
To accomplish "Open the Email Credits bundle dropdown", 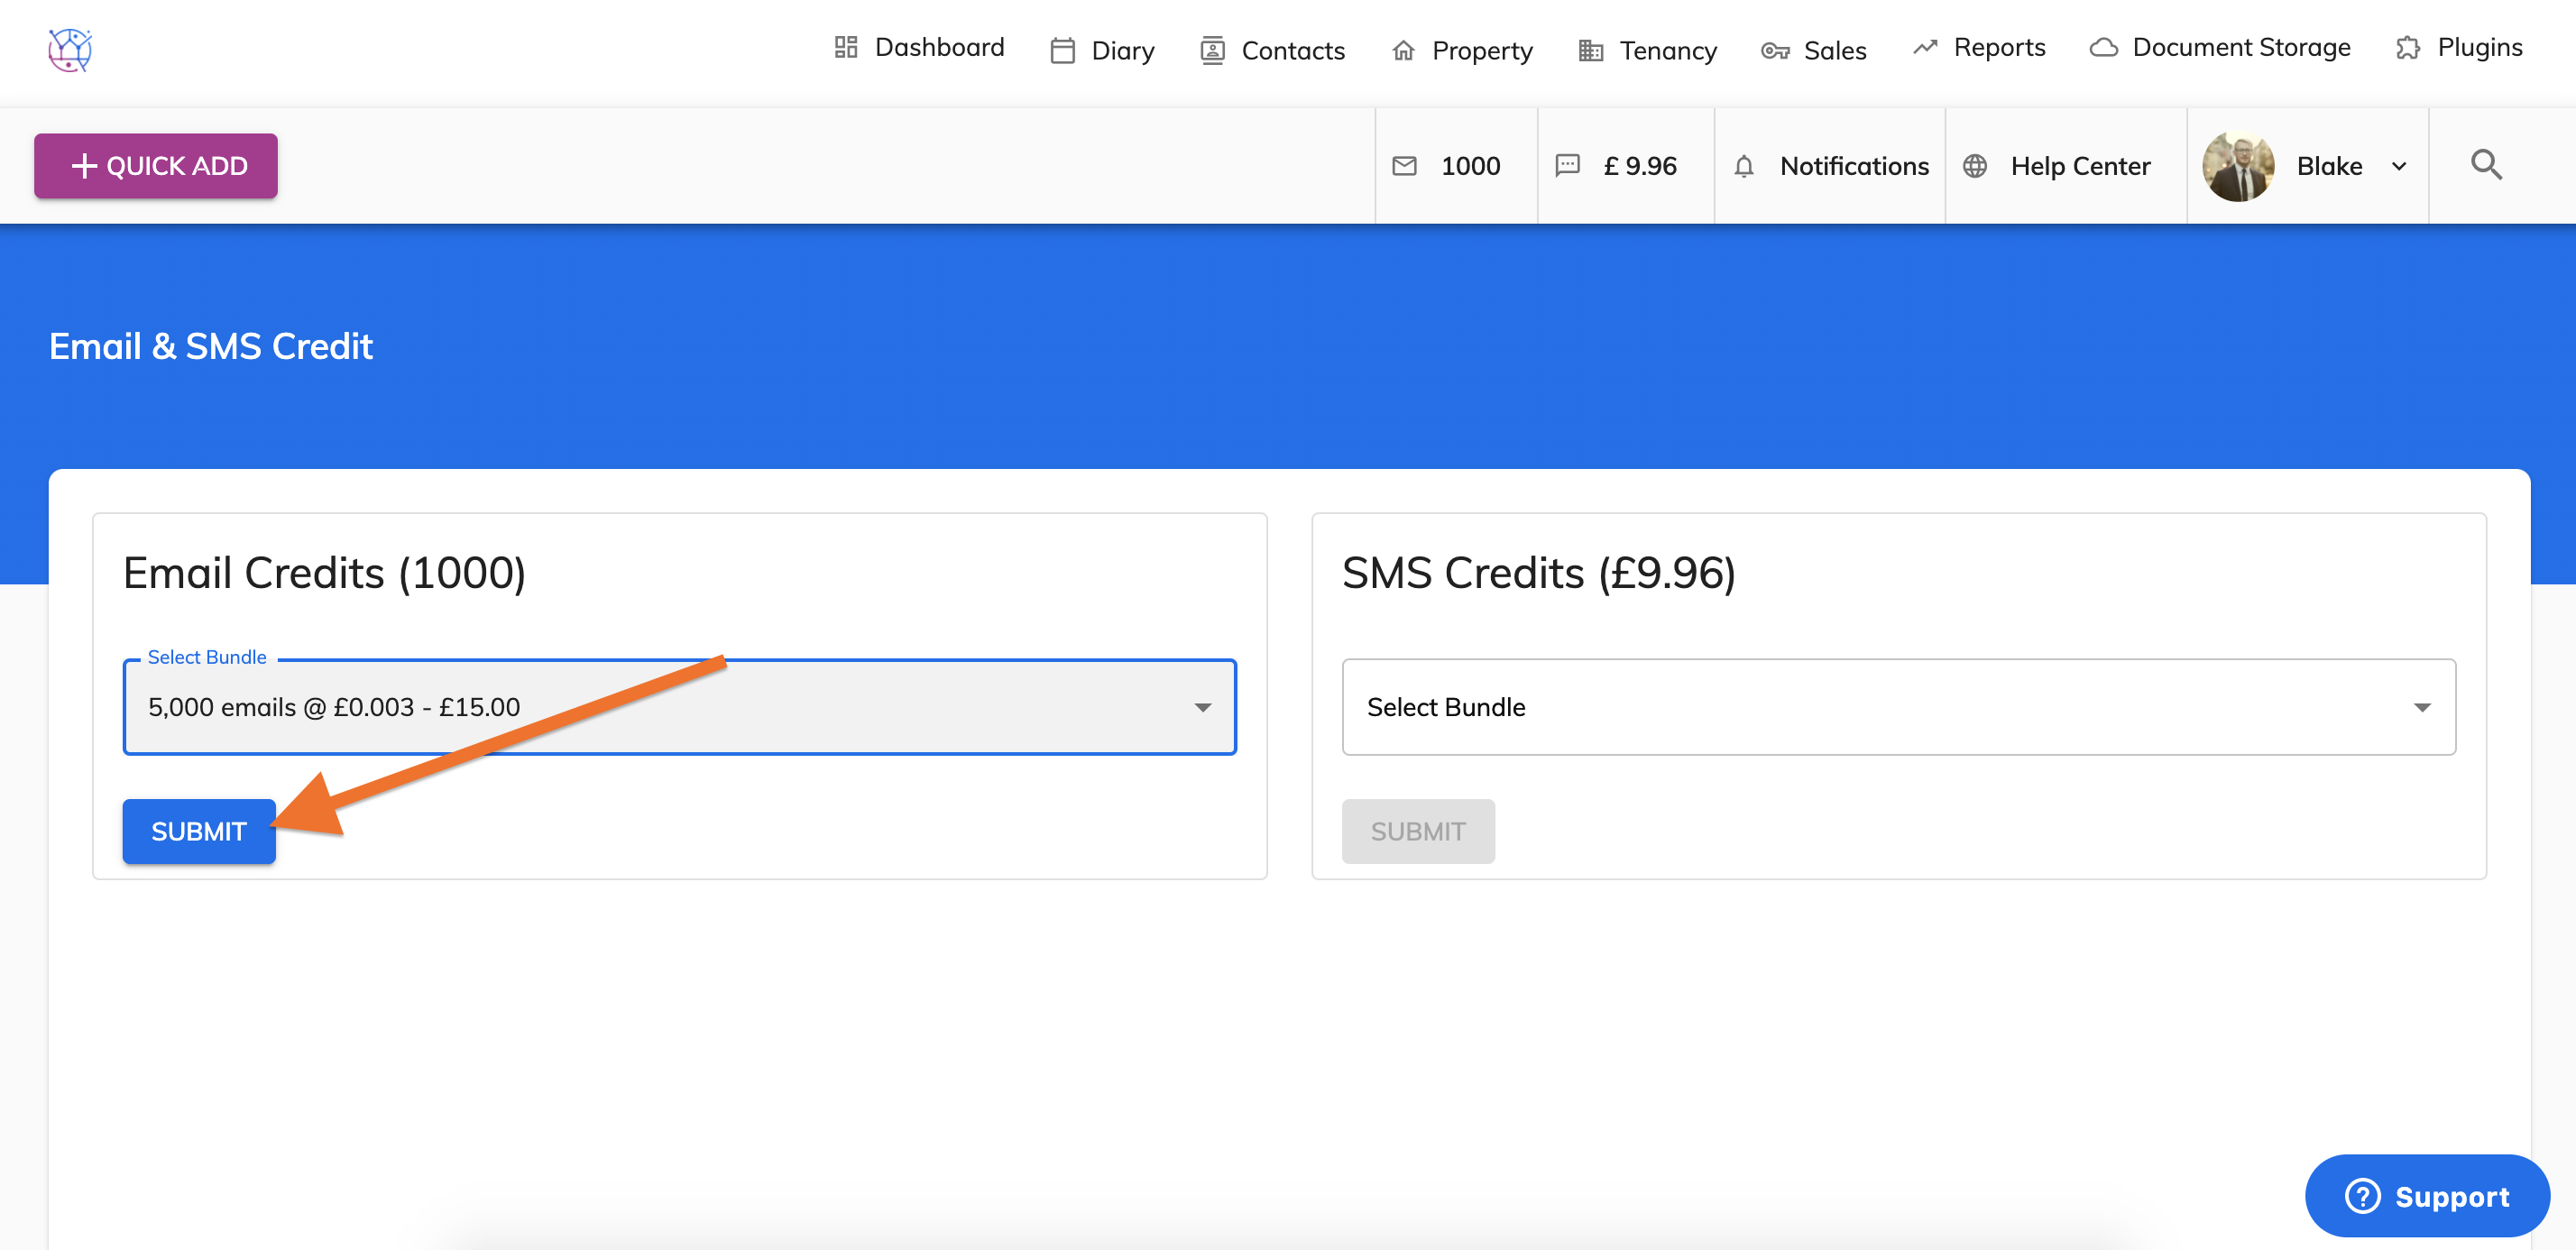I will (679, 707).
